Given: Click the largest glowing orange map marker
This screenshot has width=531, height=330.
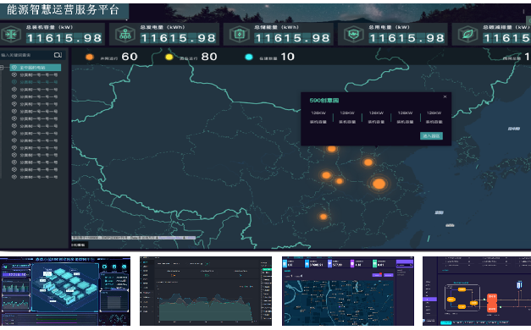Looking at the screenshot, I should pyautogui.click(x=379, y=184).
